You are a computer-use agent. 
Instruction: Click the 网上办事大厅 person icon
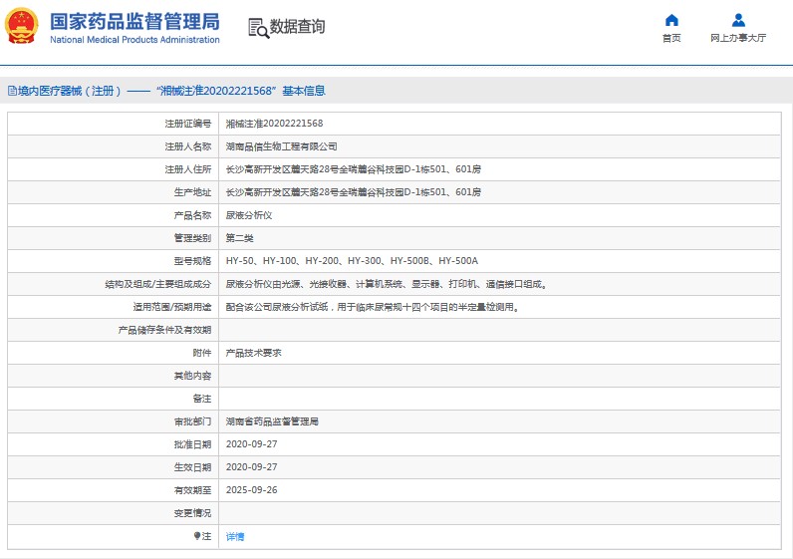tap(738, 20)
